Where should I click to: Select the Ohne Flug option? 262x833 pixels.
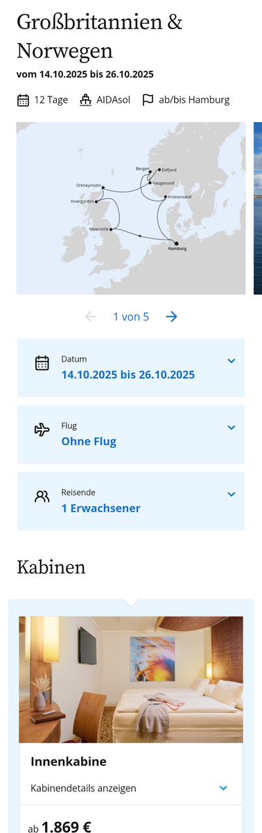[89, 441]
